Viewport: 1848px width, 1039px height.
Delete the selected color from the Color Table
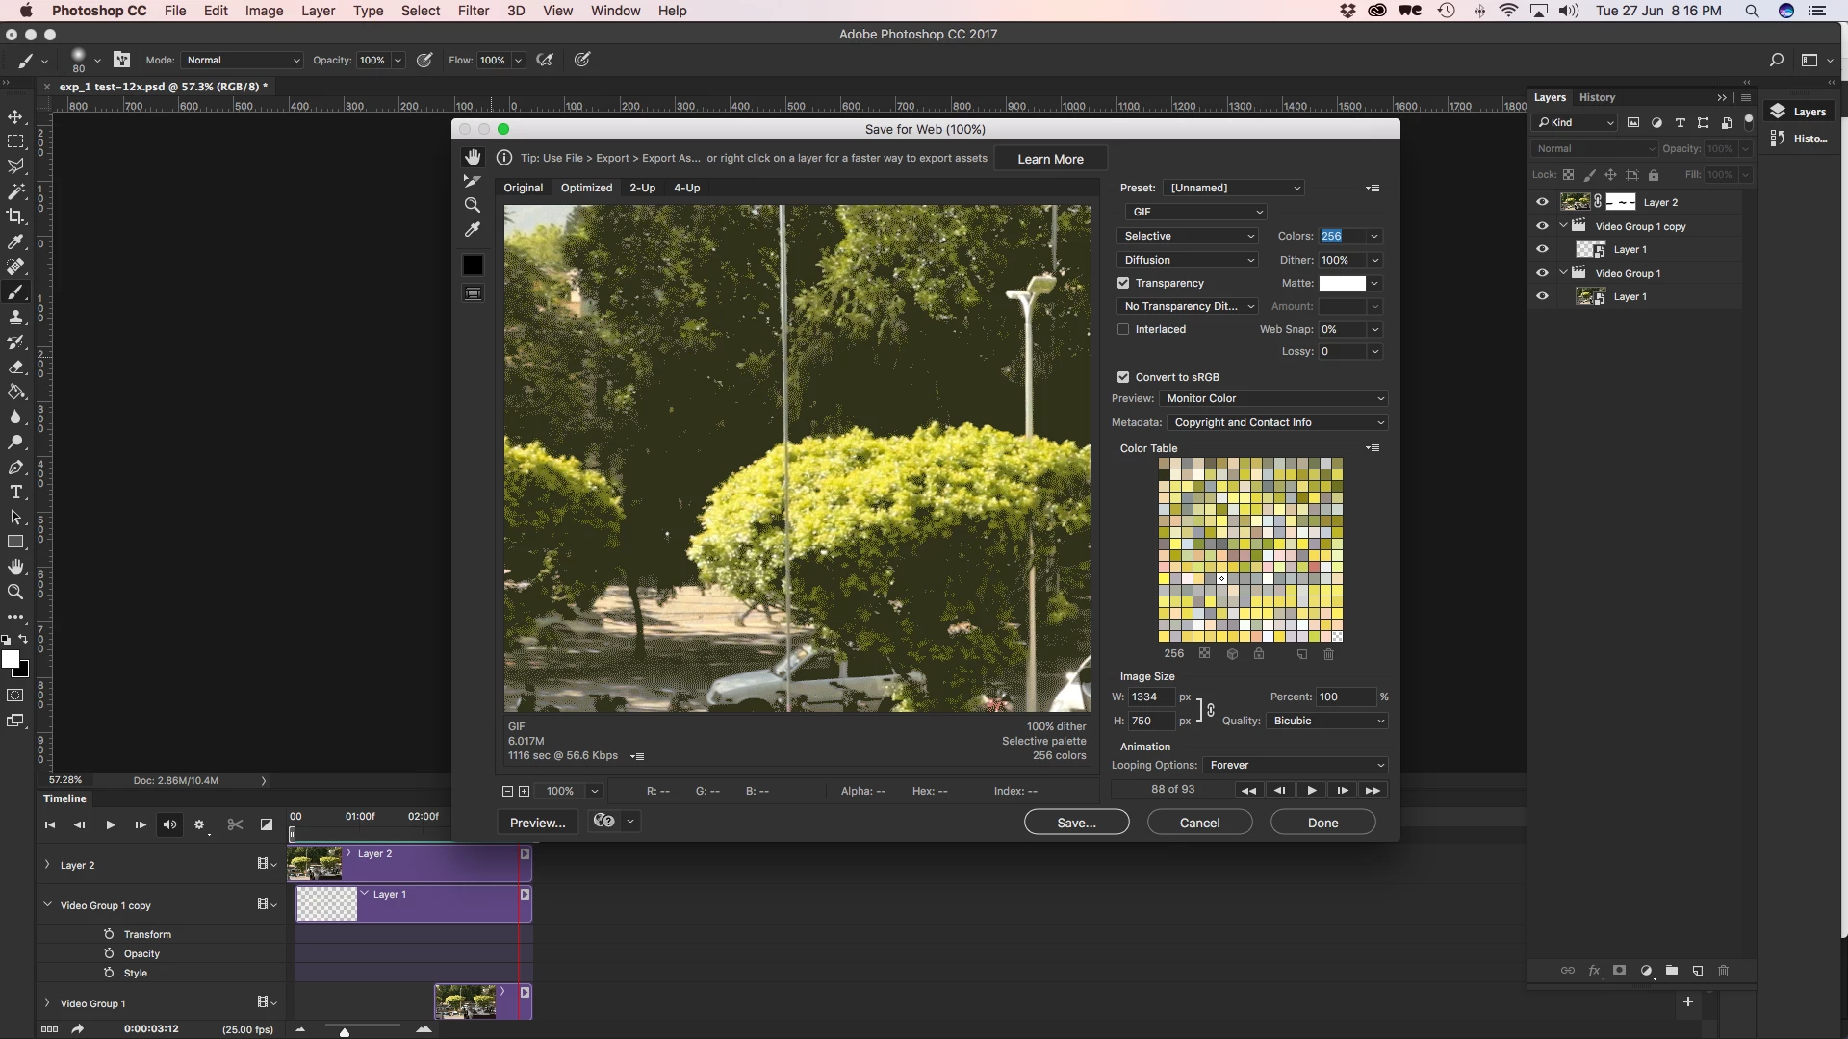click(1328, 654)
